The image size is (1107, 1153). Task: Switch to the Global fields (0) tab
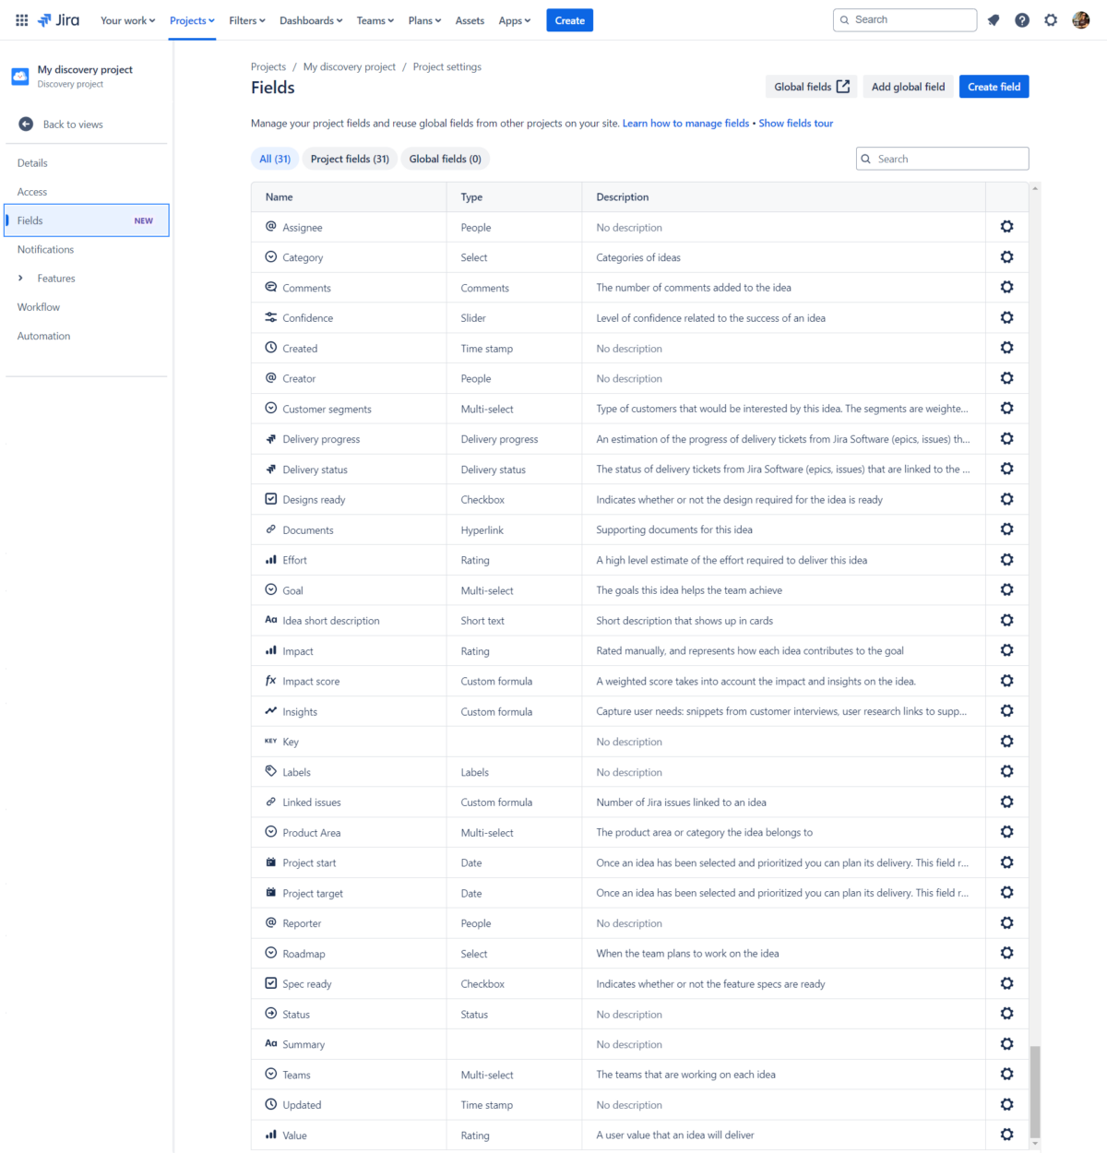point(445,158)
